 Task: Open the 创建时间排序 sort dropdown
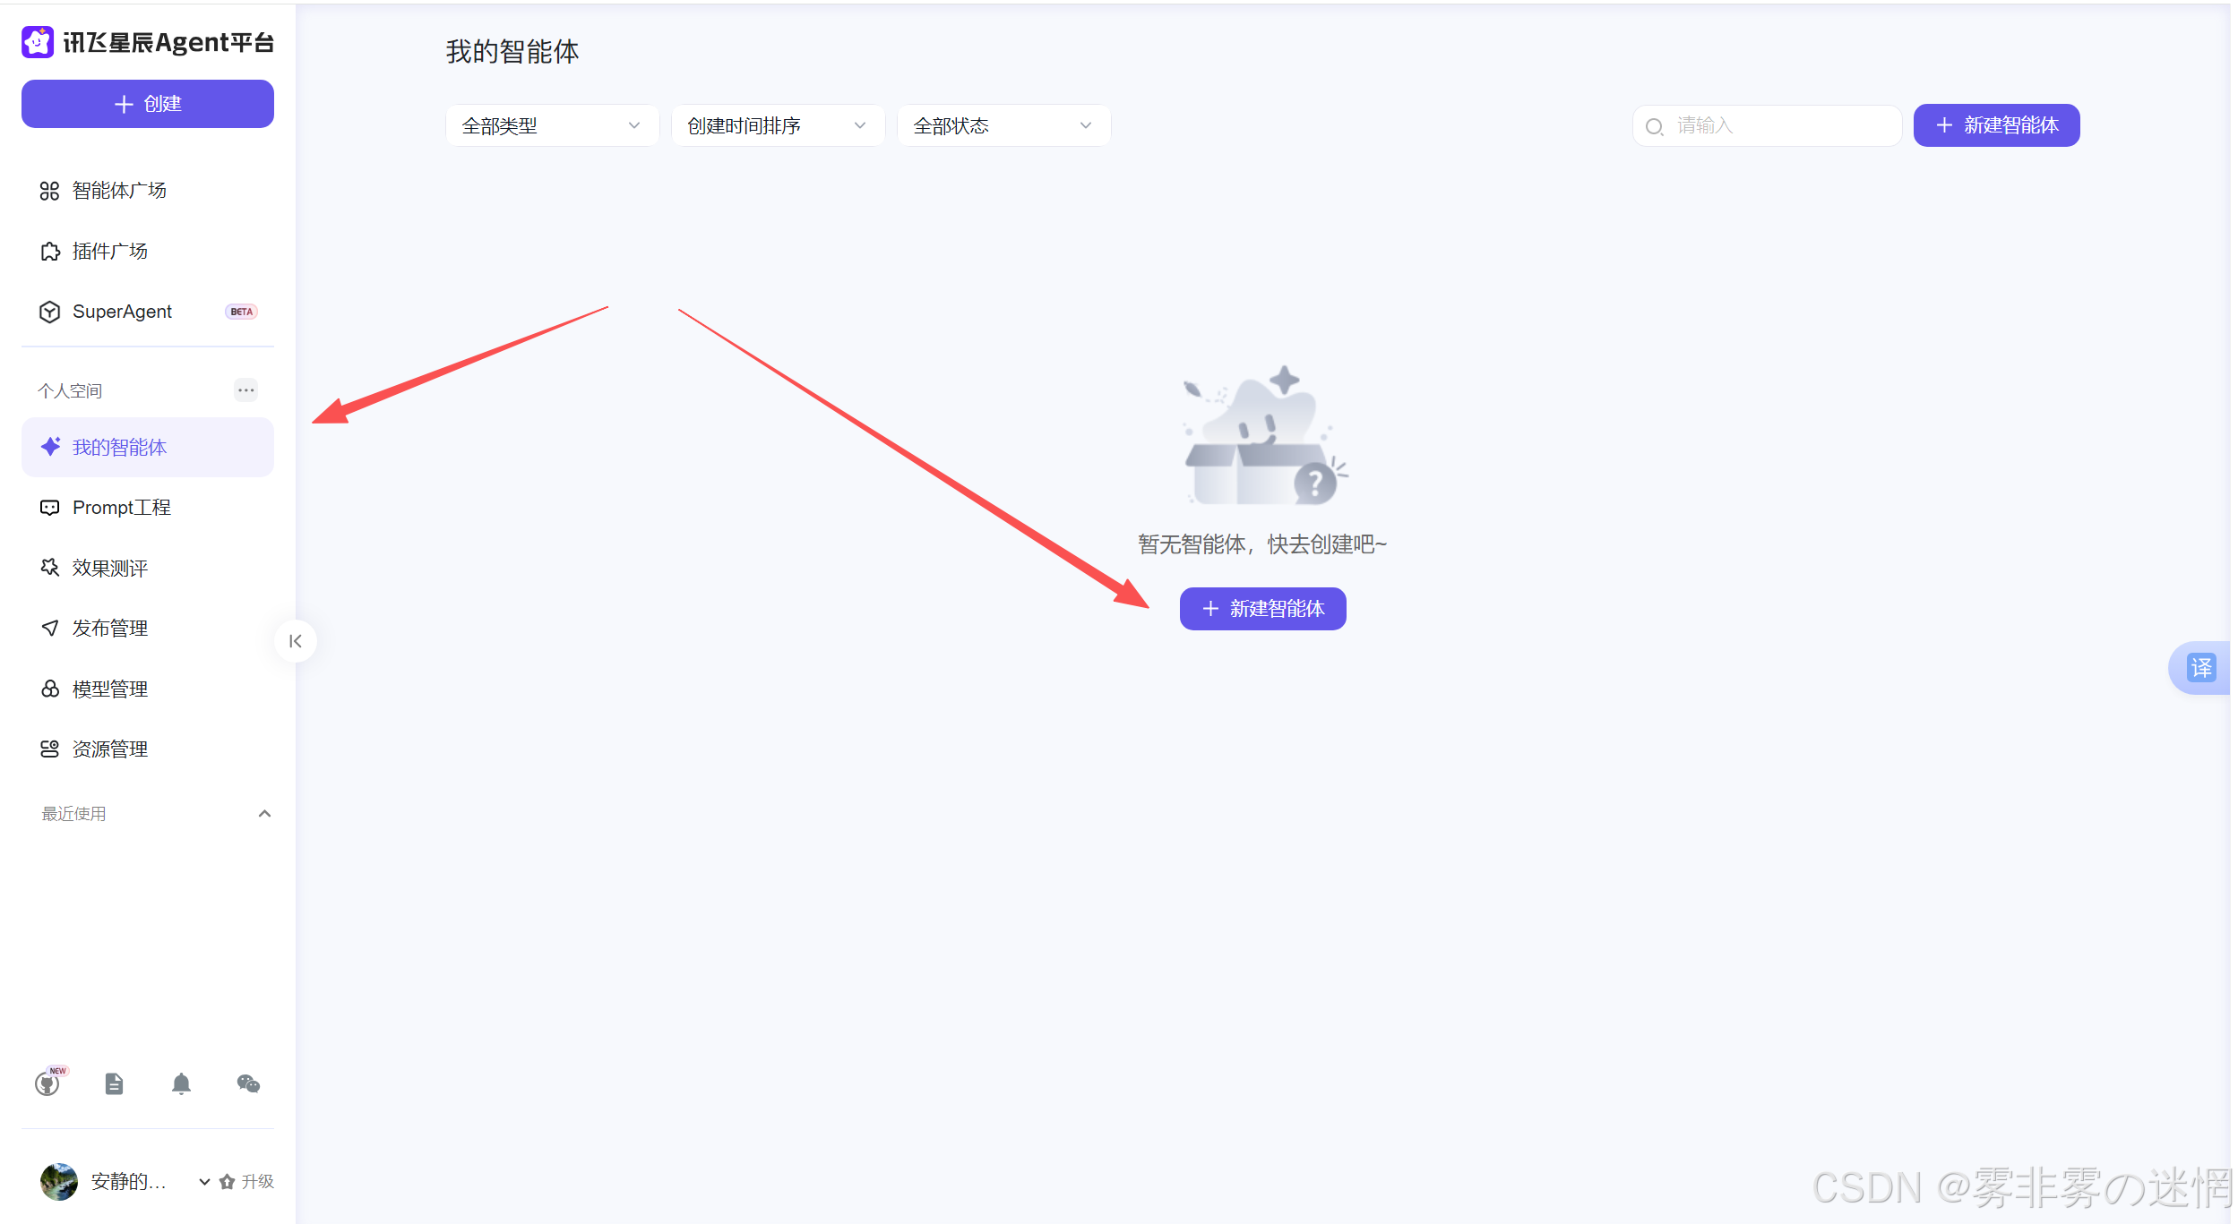[x=778, y=126]
